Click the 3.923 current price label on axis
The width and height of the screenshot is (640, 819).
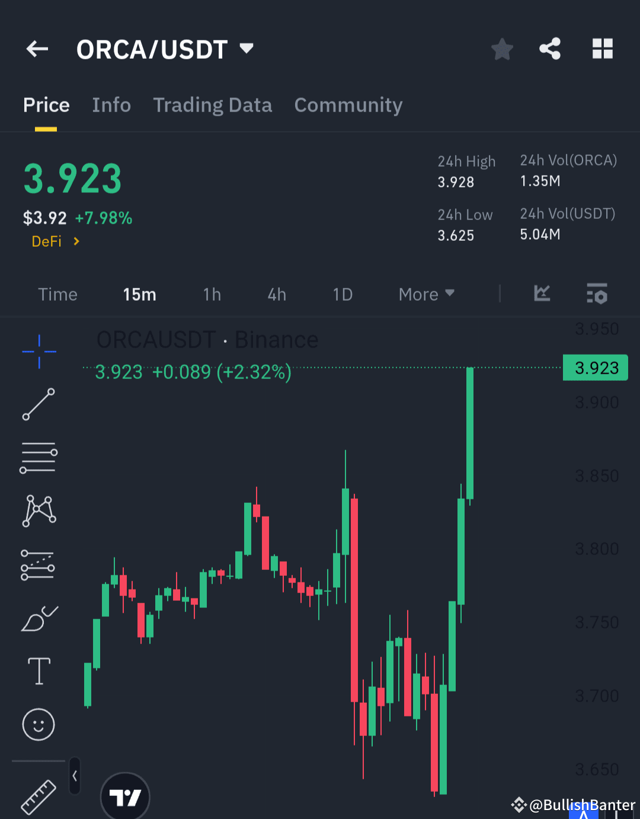click(596, 368)
